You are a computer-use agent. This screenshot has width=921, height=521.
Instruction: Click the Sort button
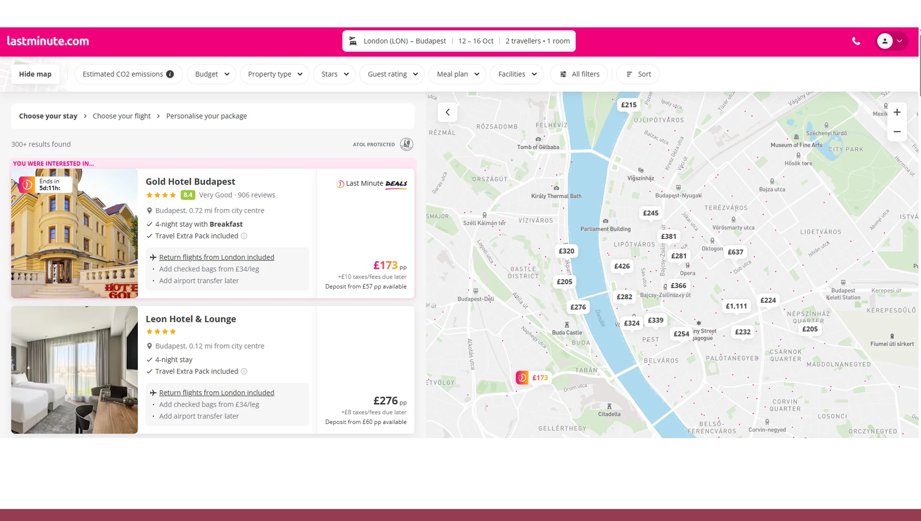tap(637, 74)
